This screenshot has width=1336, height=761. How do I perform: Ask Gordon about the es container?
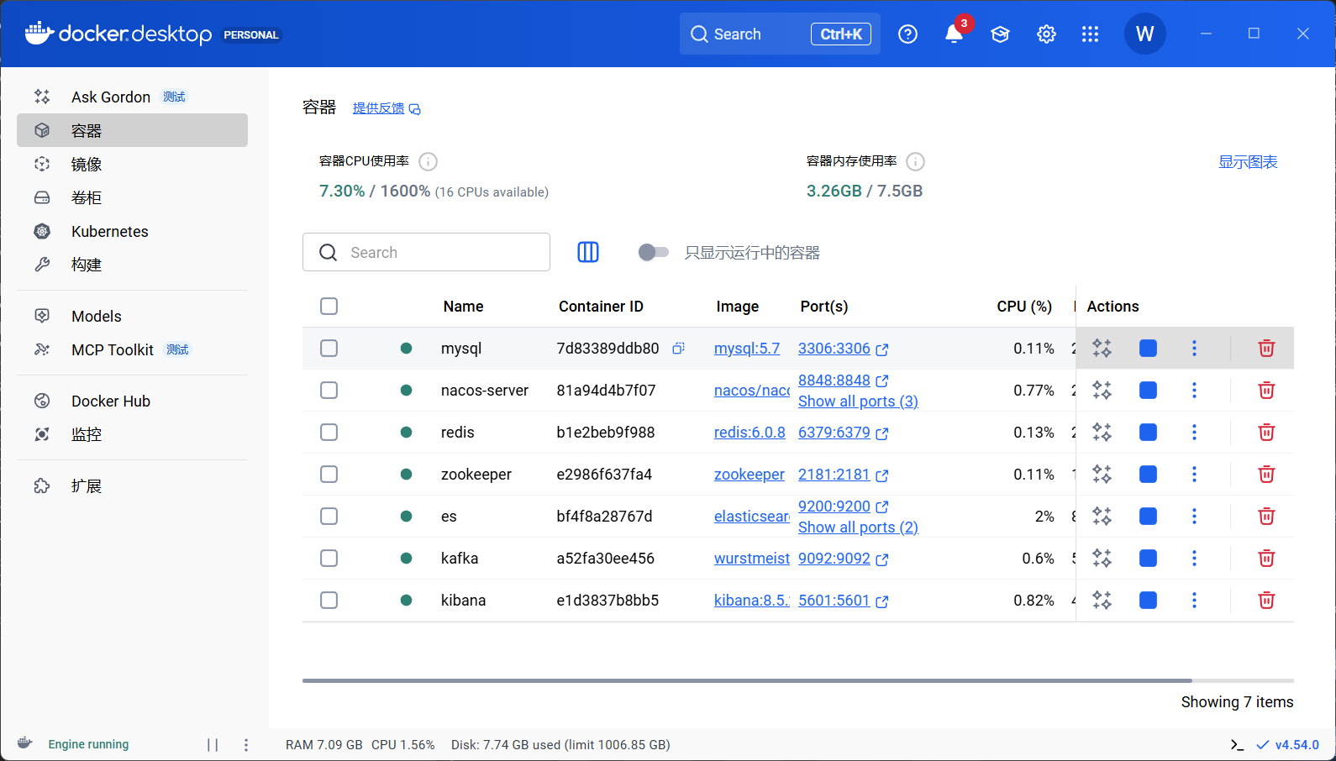click(1102, 517)
